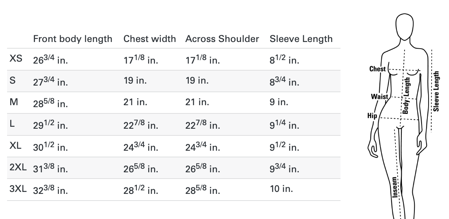Select the M size row label

14,102
